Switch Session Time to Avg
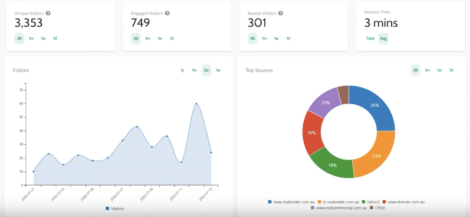This screenshot has width=470, height=217. (x=383, y=38)
